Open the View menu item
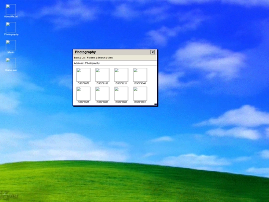This screenshot has width=269, height=202. tap(110, 58)
